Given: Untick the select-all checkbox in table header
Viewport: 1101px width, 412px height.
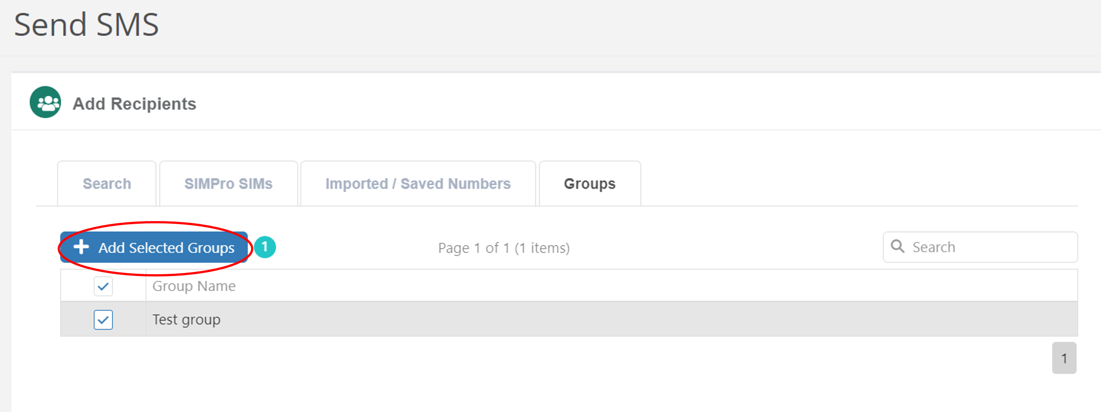Looking at the screenshot, I should pyautogui.click(x=103, y=286).
